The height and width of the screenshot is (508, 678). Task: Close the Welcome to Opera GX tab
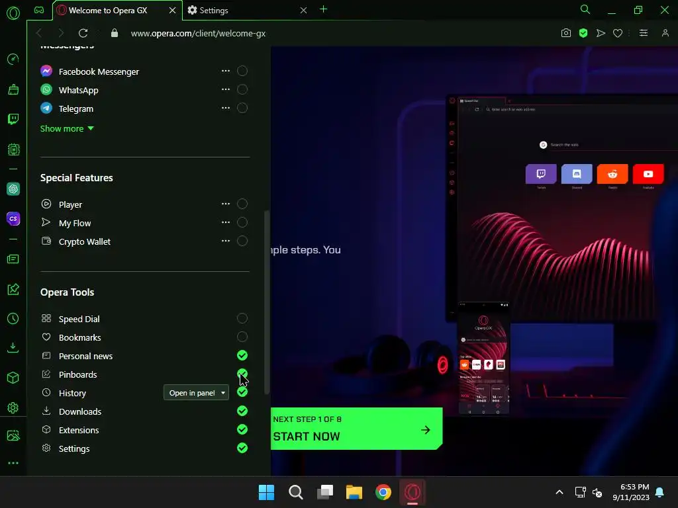pos(173,11)
